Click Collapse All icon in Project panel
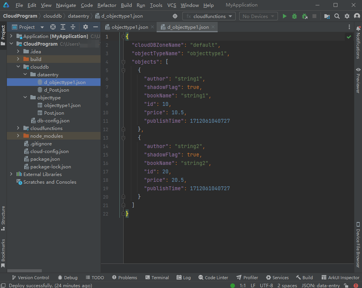Screen dimensions: 362x288 point(73,27)
